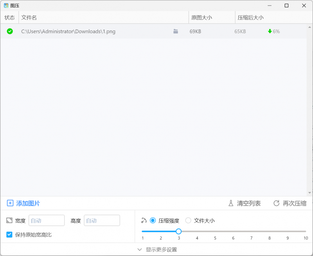Click the 图压 app icon in title bar
The image size is (313, 256).
click(6, 5)
